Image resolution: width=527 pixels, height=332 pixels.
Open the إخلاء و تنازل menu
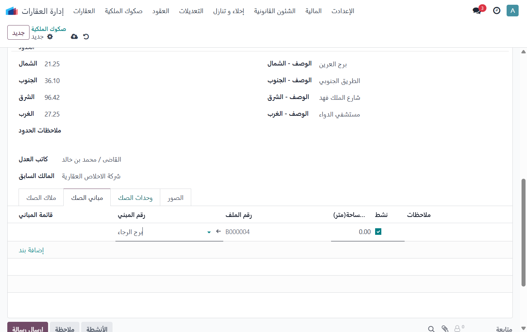pos(229,11)
